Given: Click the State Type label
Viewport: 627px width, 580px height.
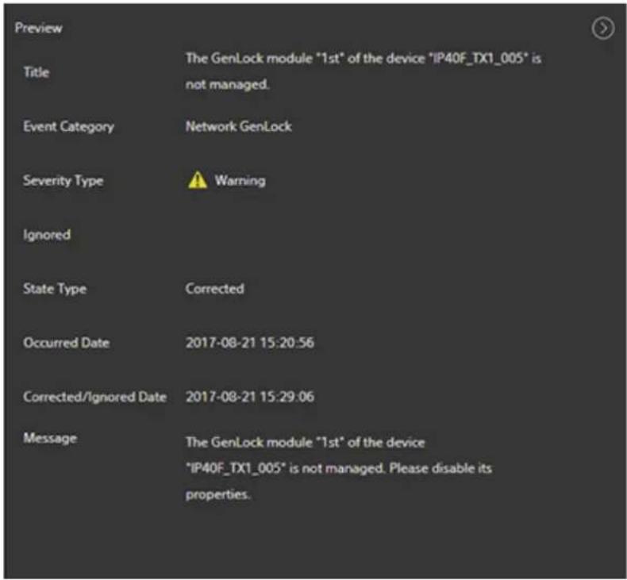Looking at the screenshot, I should pos(55,289).
